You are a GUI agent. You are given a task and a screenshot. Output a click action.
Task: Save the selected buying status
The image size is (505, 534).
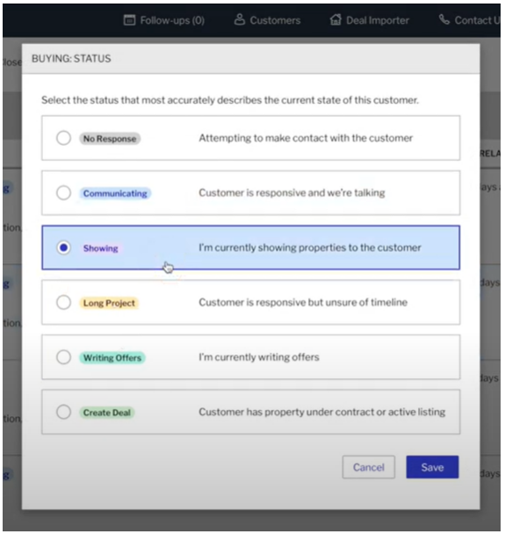[432, 467]
